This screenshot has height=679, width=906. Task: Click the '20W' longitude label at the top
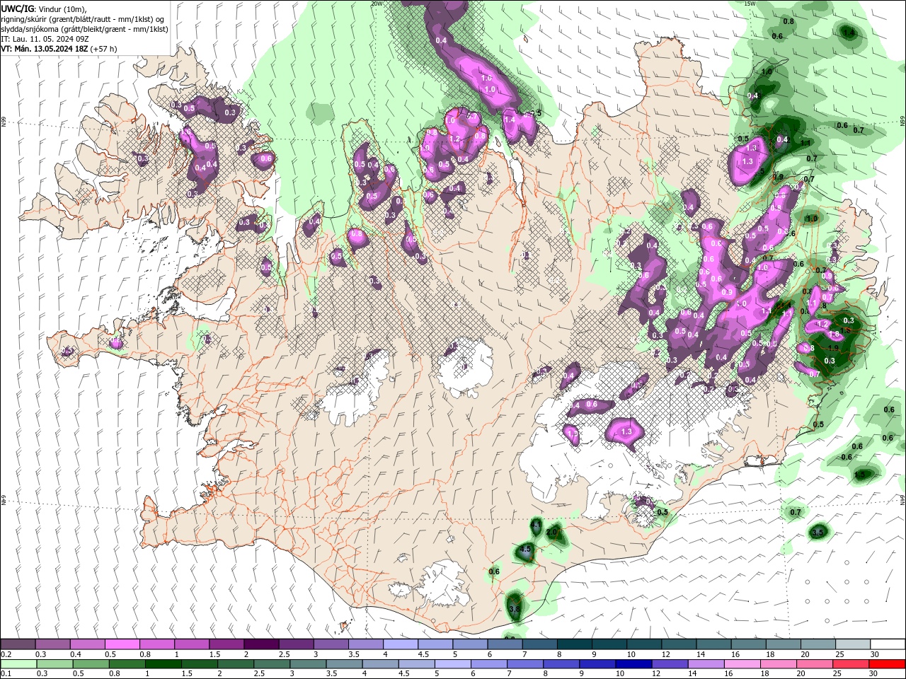[x=376, y=4]
